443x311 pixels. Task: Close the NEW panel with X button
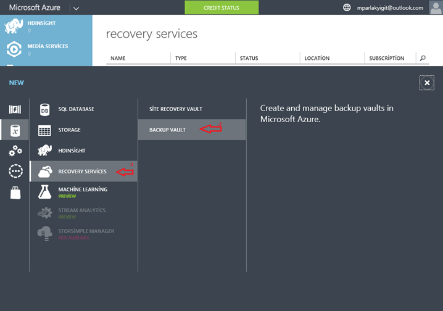(427, 83)
